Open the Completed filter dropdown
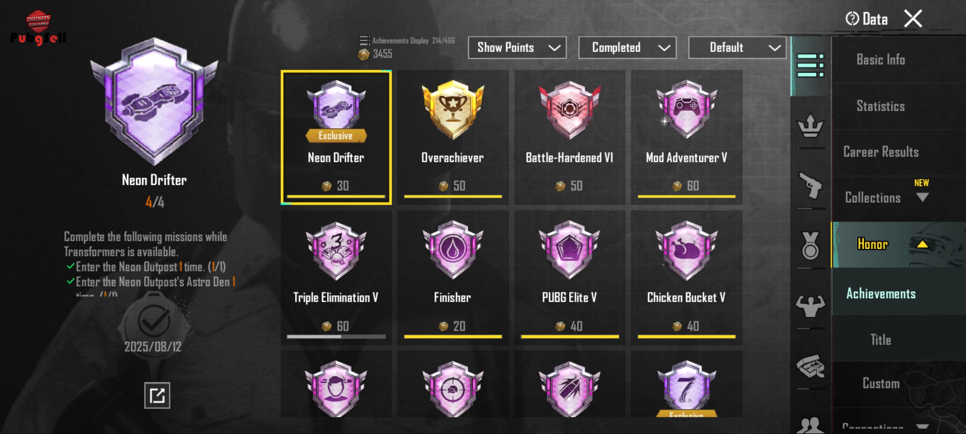Image resolution: width=966 pixels, height=434 pixels. click(x=627, y=48)
